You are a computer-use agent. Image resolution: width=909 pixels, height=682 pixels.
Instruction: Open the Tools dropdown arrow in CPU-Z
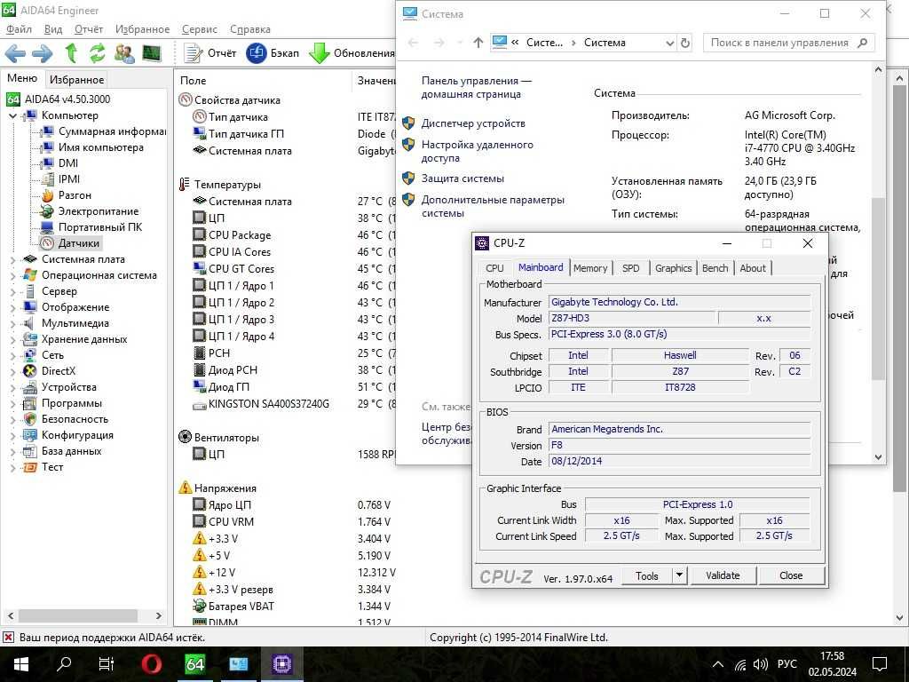click(679, 575)
